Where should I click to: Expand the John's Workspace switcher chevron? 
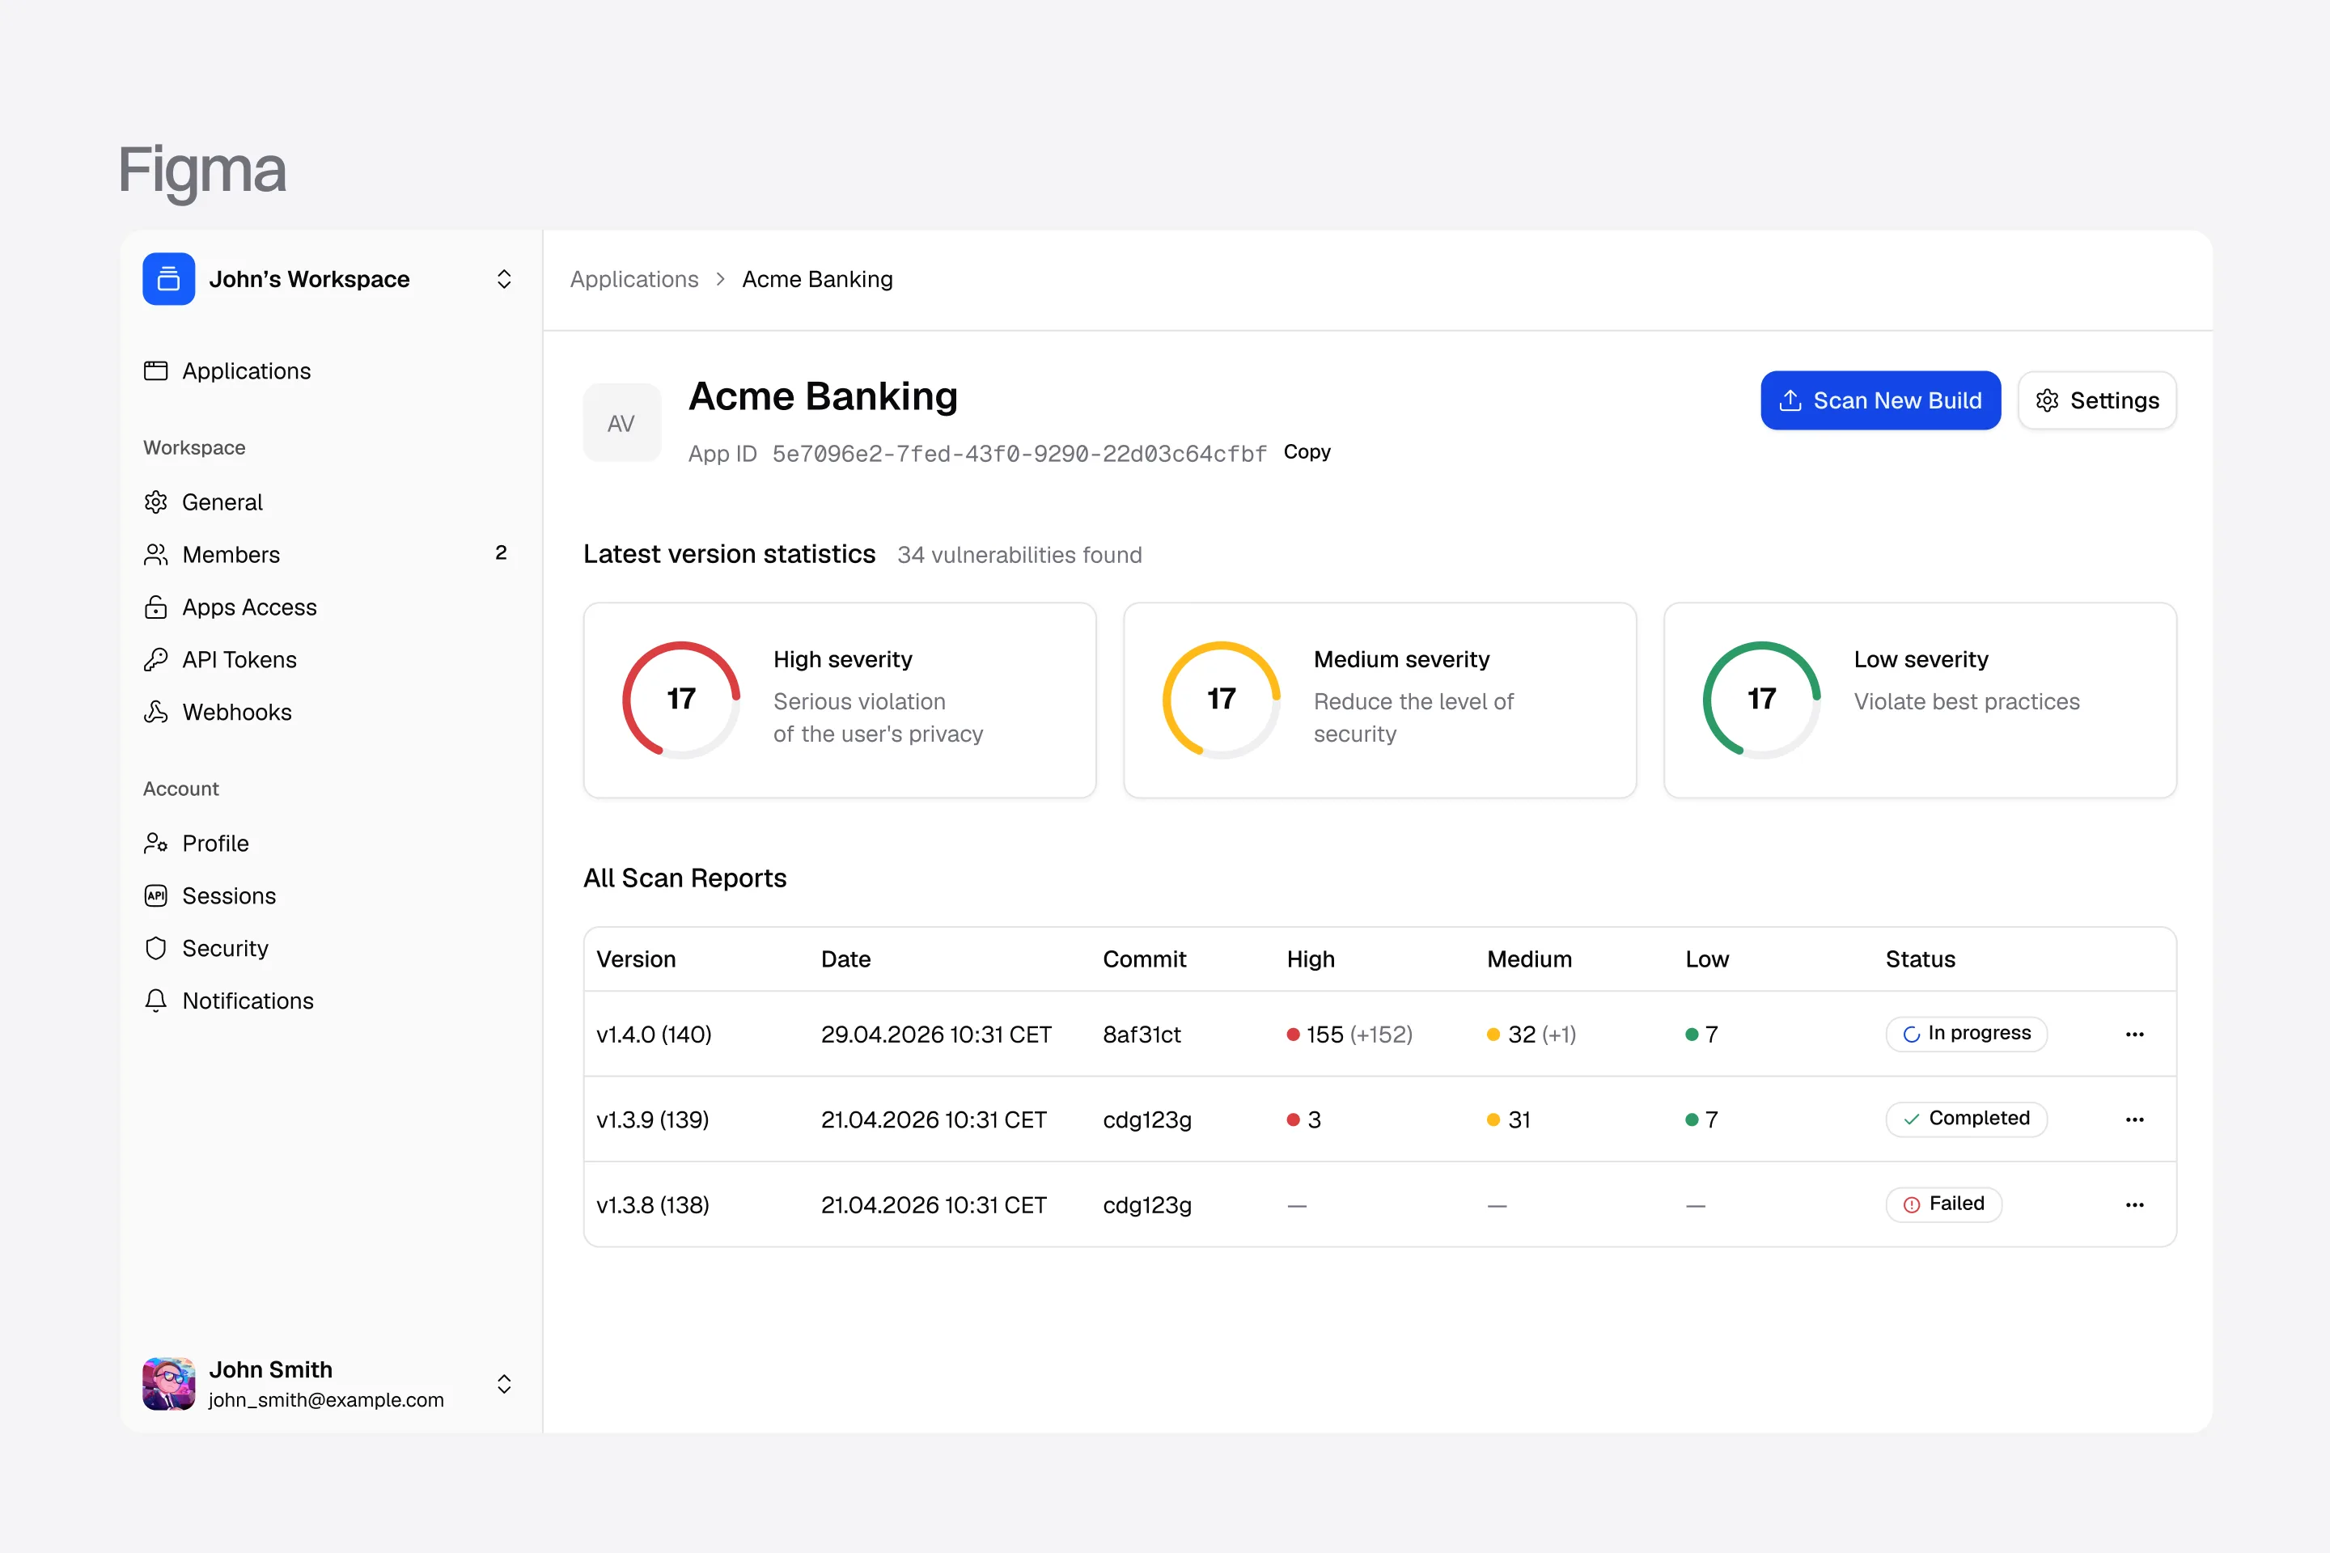click(x=504, y=279)
